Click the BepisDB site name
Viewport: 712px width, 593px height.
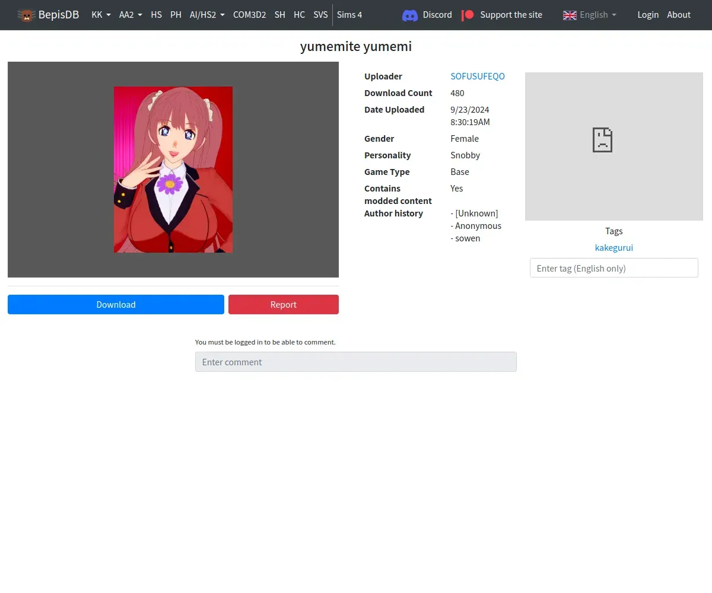pos(59,15)
